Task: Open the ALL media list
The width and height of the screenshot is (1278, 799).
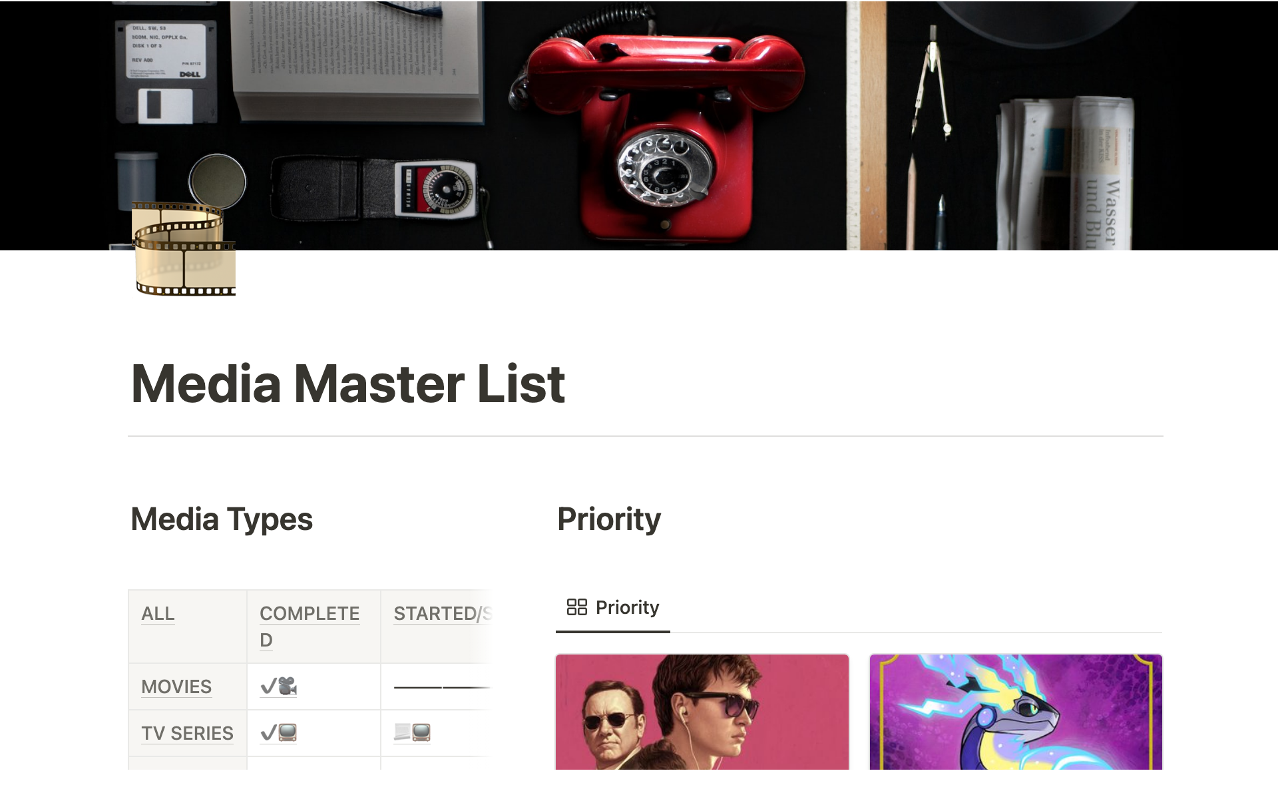Action: point(158,614)
